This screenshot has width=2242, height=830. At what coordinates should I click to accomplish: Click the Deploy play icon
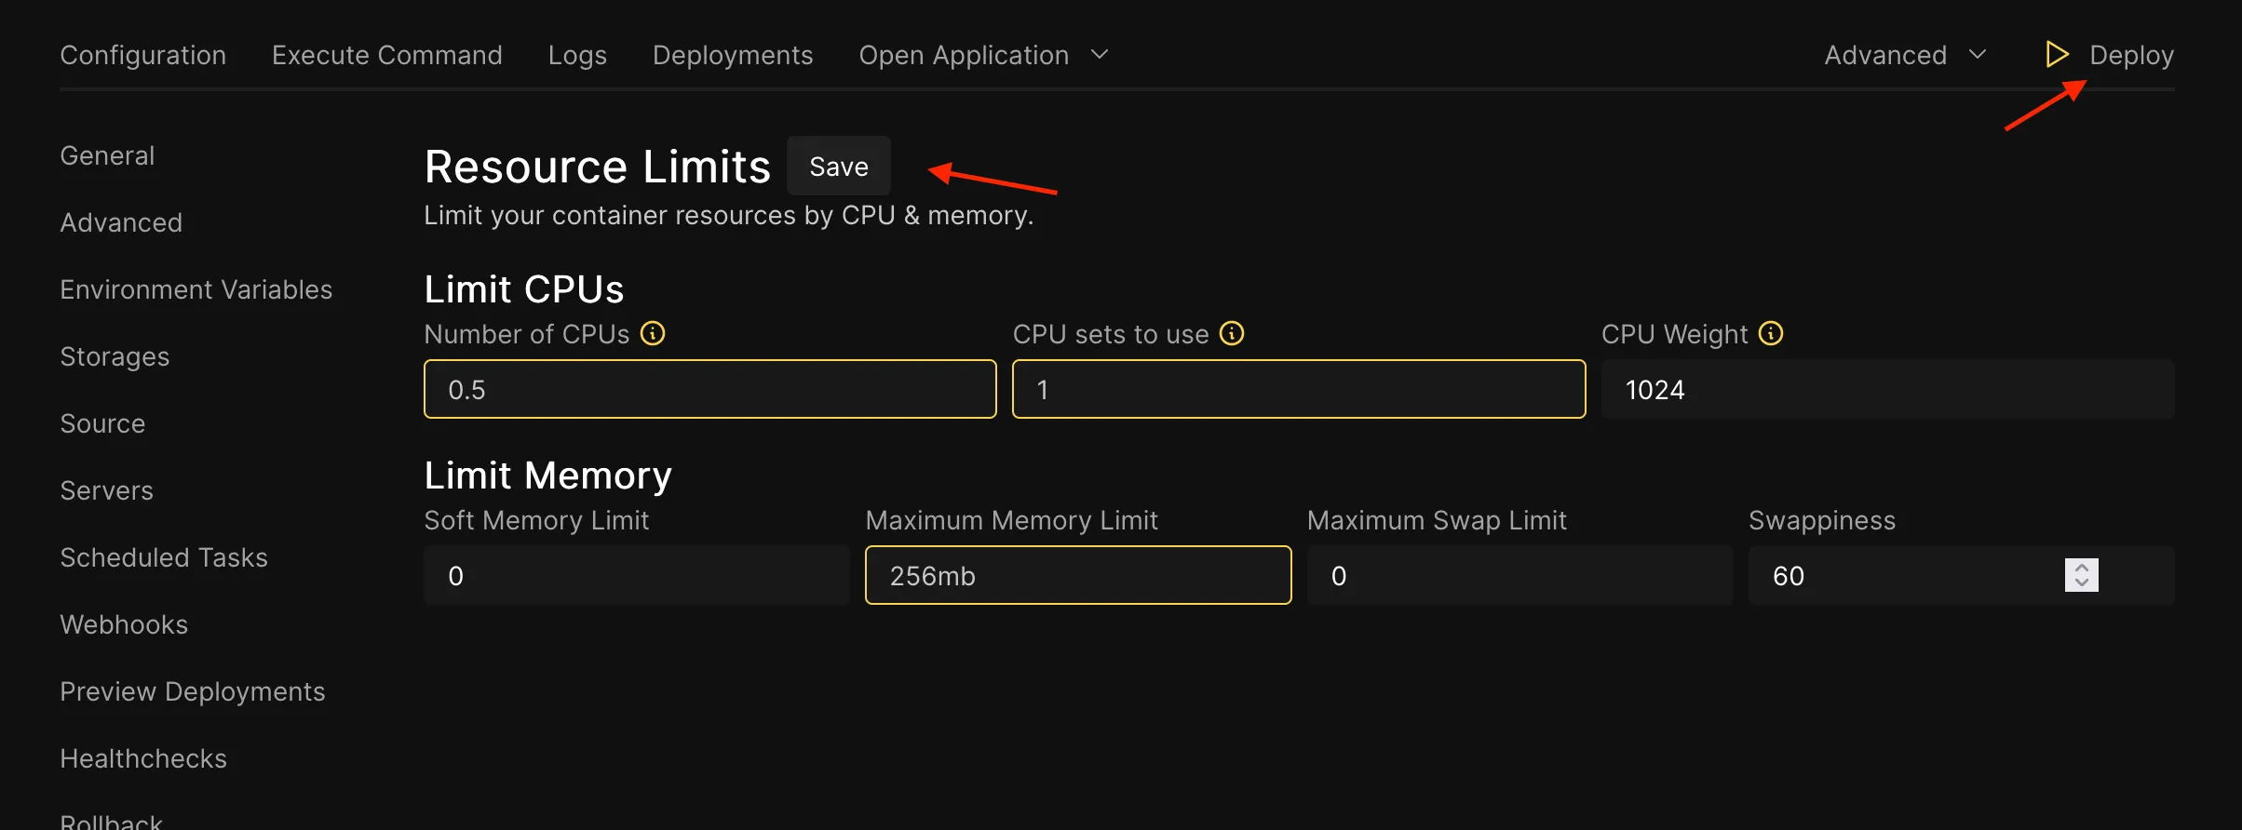click(2057, 54)
